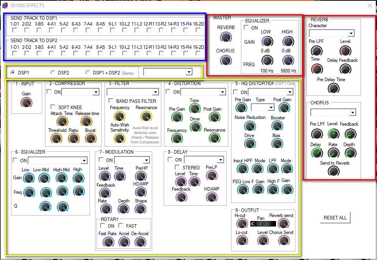The image size is (377, 260).
Task: Send track 3-BS to DSP2
Action: [39, 53]
